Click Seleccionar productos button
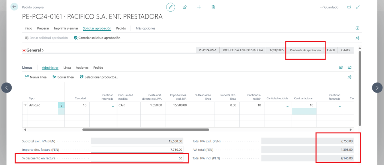384x165 pixels. click(x=99, y=77)
